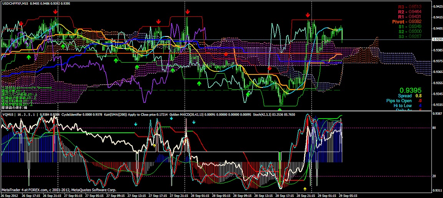Click the red down arrow above R1 line at far right
443x198 pixels.
click(x=308, y=15)
